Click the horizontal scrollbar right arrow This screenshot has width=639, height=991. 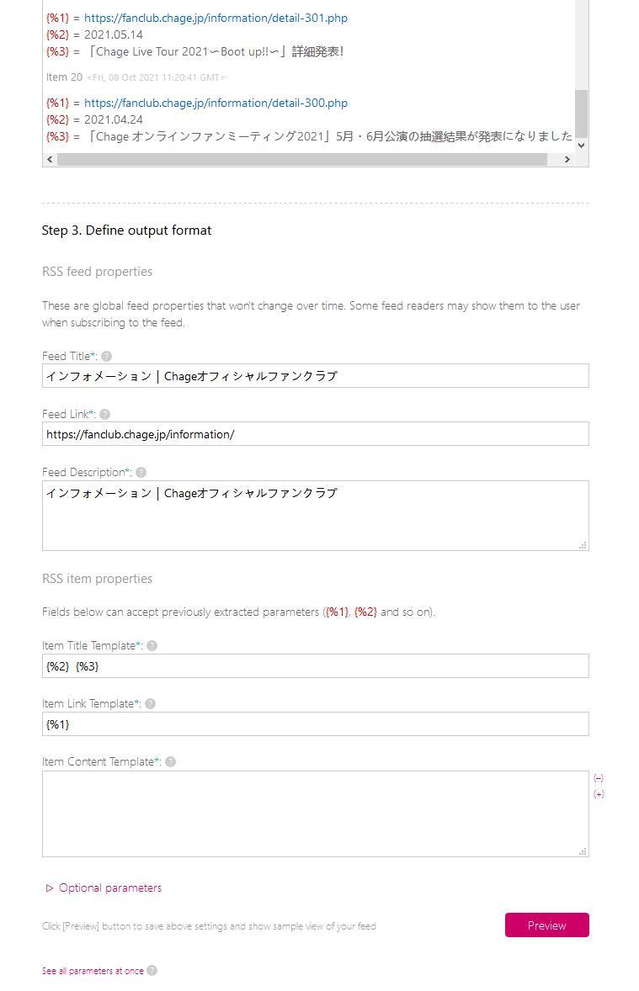(567, 159)
